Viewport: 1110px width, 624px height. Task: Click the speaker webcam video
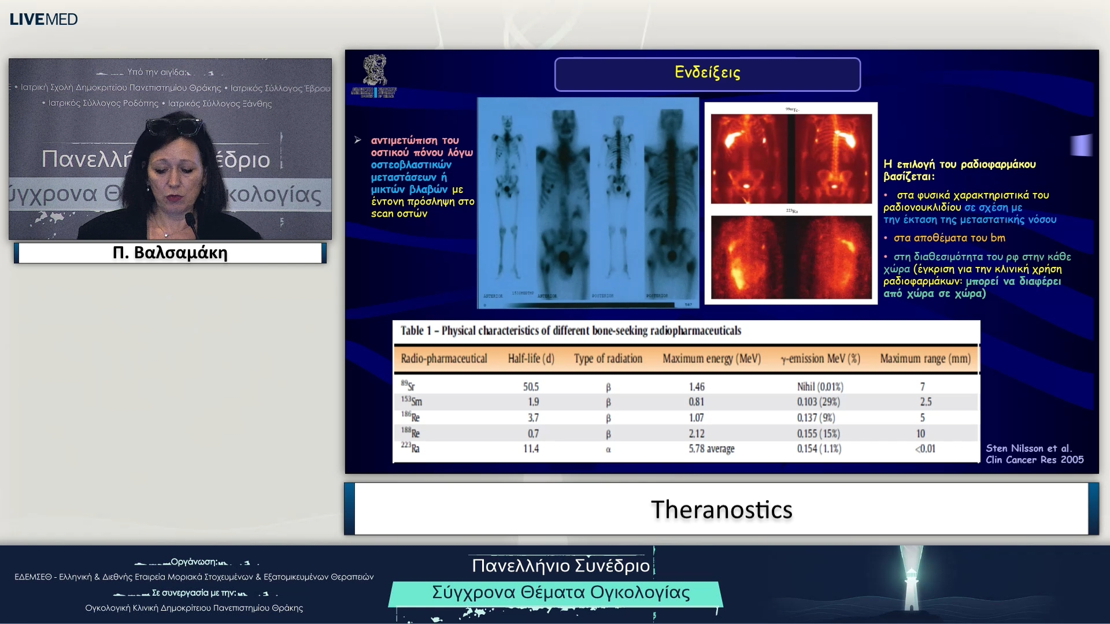point(170,148)
